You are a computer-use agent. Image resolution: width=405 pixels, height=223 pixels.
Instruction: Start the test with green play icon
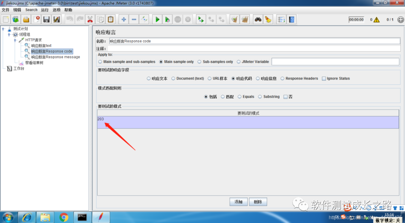tap(157, 19)
